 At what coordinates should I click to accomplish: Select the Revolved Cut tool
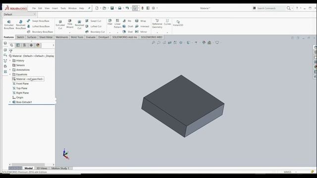(x=79, y=25)
